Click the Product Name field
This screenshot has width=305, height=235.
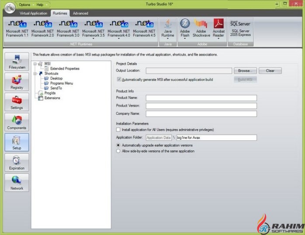(201, 98)
